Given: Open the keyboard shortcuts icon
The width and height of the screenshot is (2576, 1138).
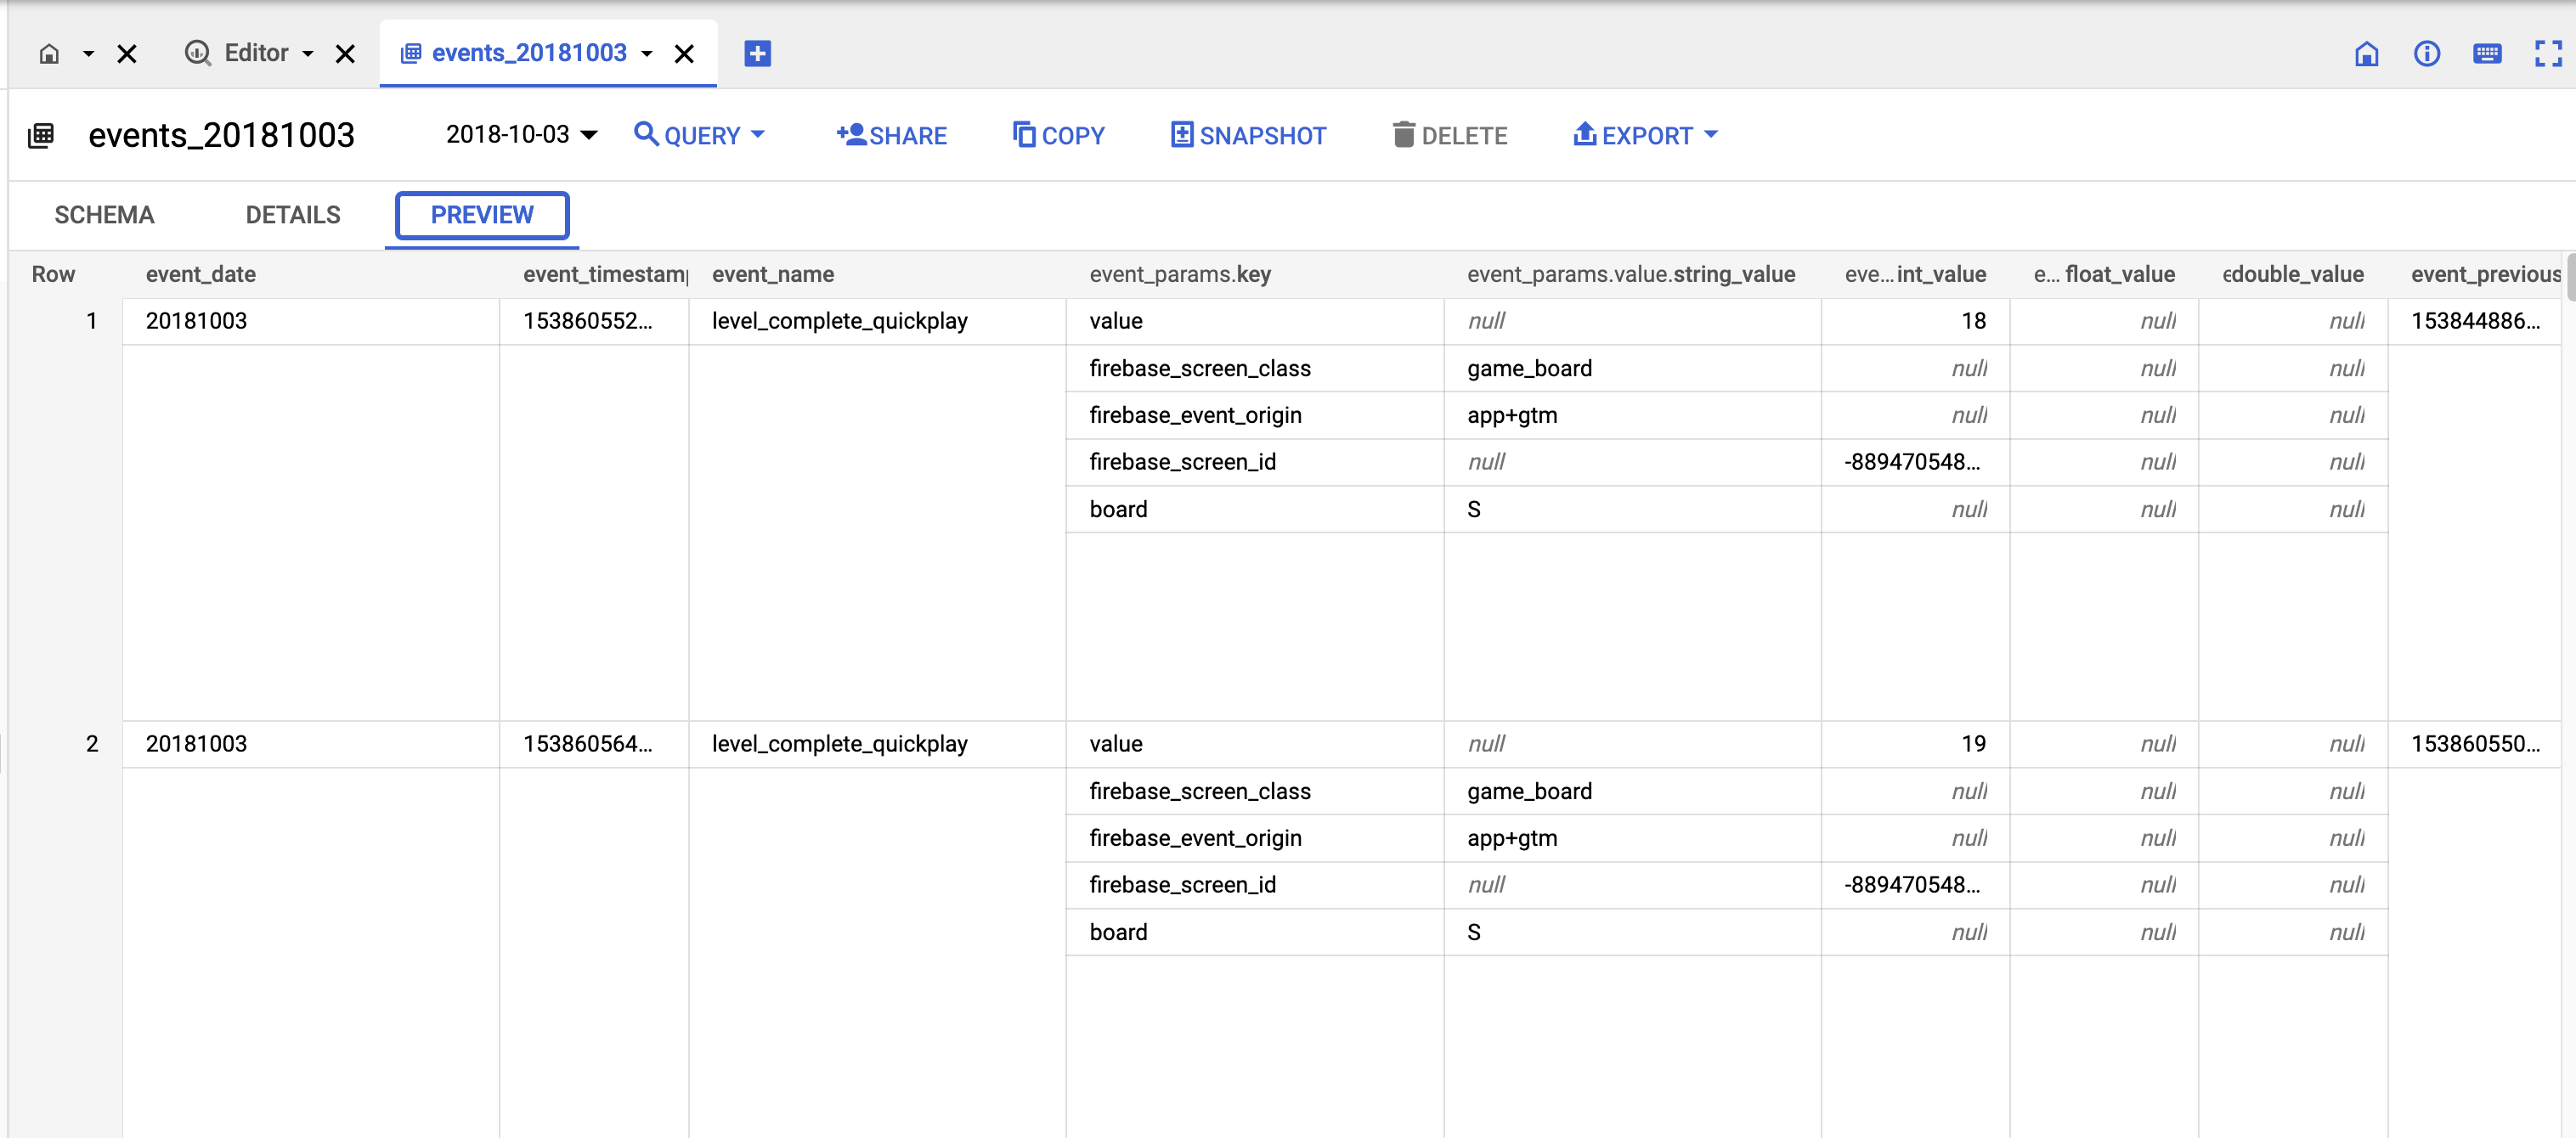Looking at the screenshot, I should click(2487, 53).
